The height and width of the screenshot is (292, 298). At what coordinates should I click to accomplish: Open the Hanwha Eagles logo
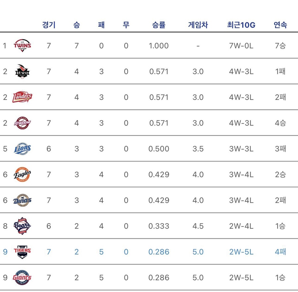(x=22, y=174)
